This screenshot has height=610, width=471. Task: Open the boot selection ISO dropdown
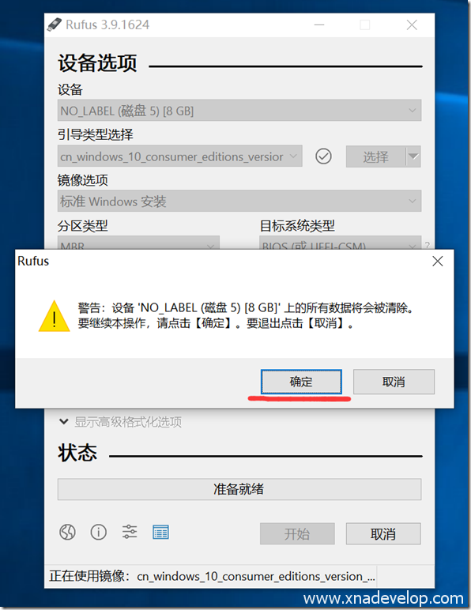[179, 156]
